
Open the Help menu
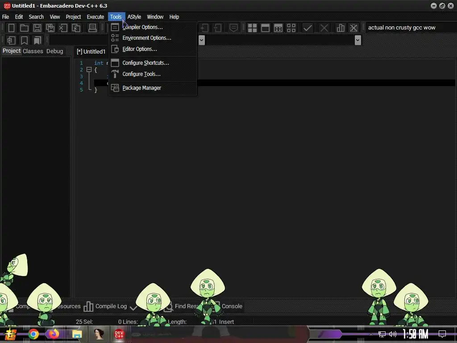174,17
